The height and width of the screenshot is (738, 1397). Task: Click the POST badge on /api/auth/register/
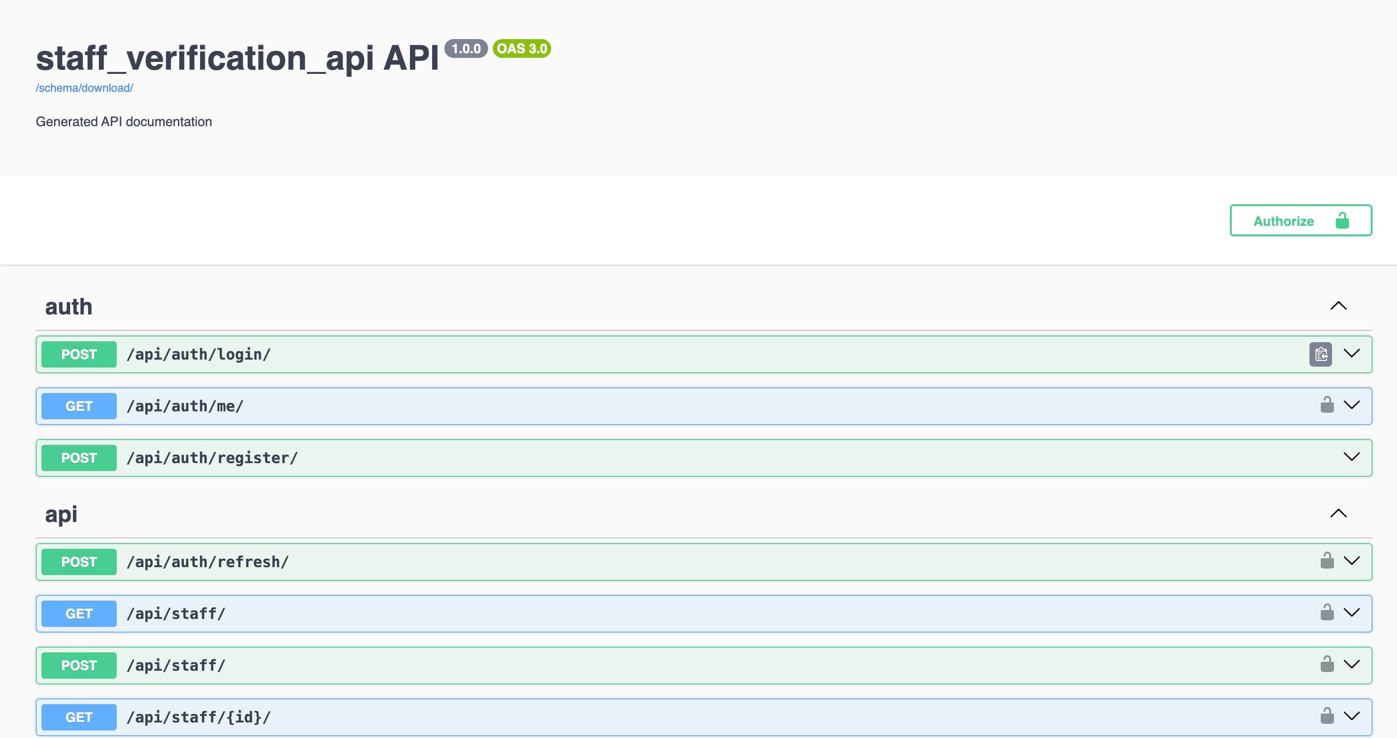[79, 457]
